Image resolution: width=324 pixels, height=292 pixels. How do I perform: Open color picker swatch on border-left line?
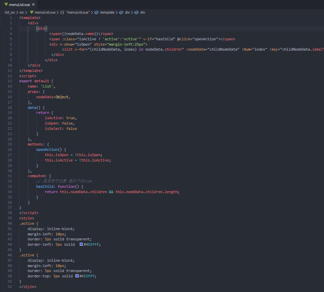point(81,244)
